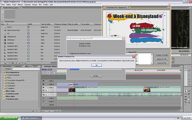
Task: Click the timeline timecode 00:00:10:15
Action: click(47, 70)
